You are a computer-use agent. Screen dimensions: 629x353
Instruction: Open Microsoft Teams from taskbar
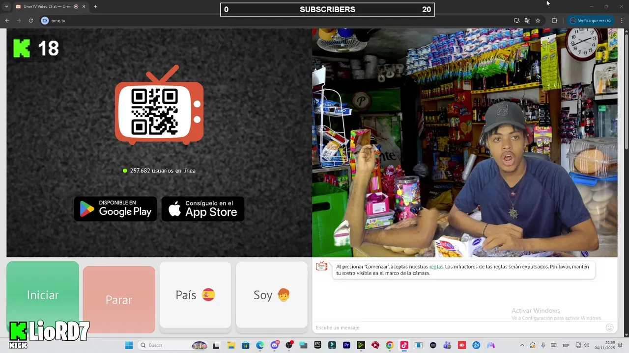tap(447, 345)
